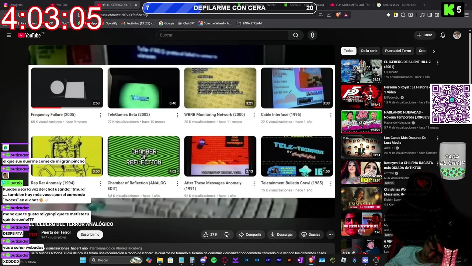This screenshot has width=472, height=266.
Task: Open Silent Hill 2 iceberg video thumbnail
Action: pos(361,71)
